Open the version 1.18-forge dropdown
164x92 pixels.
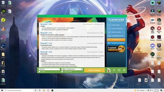pyautogui.click(x=72, y=69)
